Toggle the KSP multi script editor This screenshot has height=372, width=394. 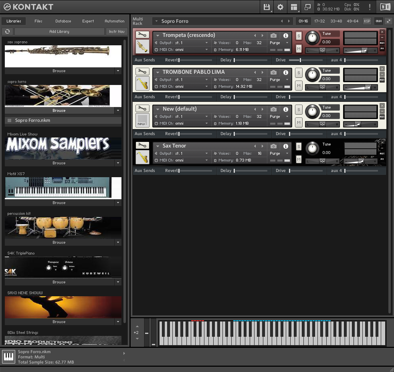click(367, 21)
